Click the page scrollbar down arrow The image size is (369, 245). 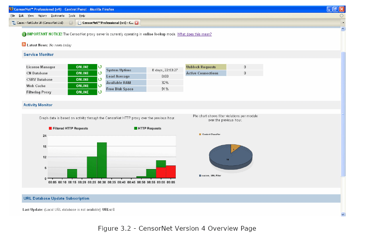pos(343,214)
